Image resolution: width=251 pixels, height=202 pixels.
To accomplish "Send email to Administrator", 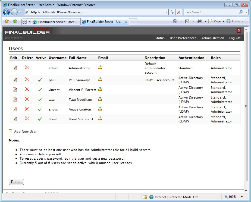I will click(x=100, y=67).
